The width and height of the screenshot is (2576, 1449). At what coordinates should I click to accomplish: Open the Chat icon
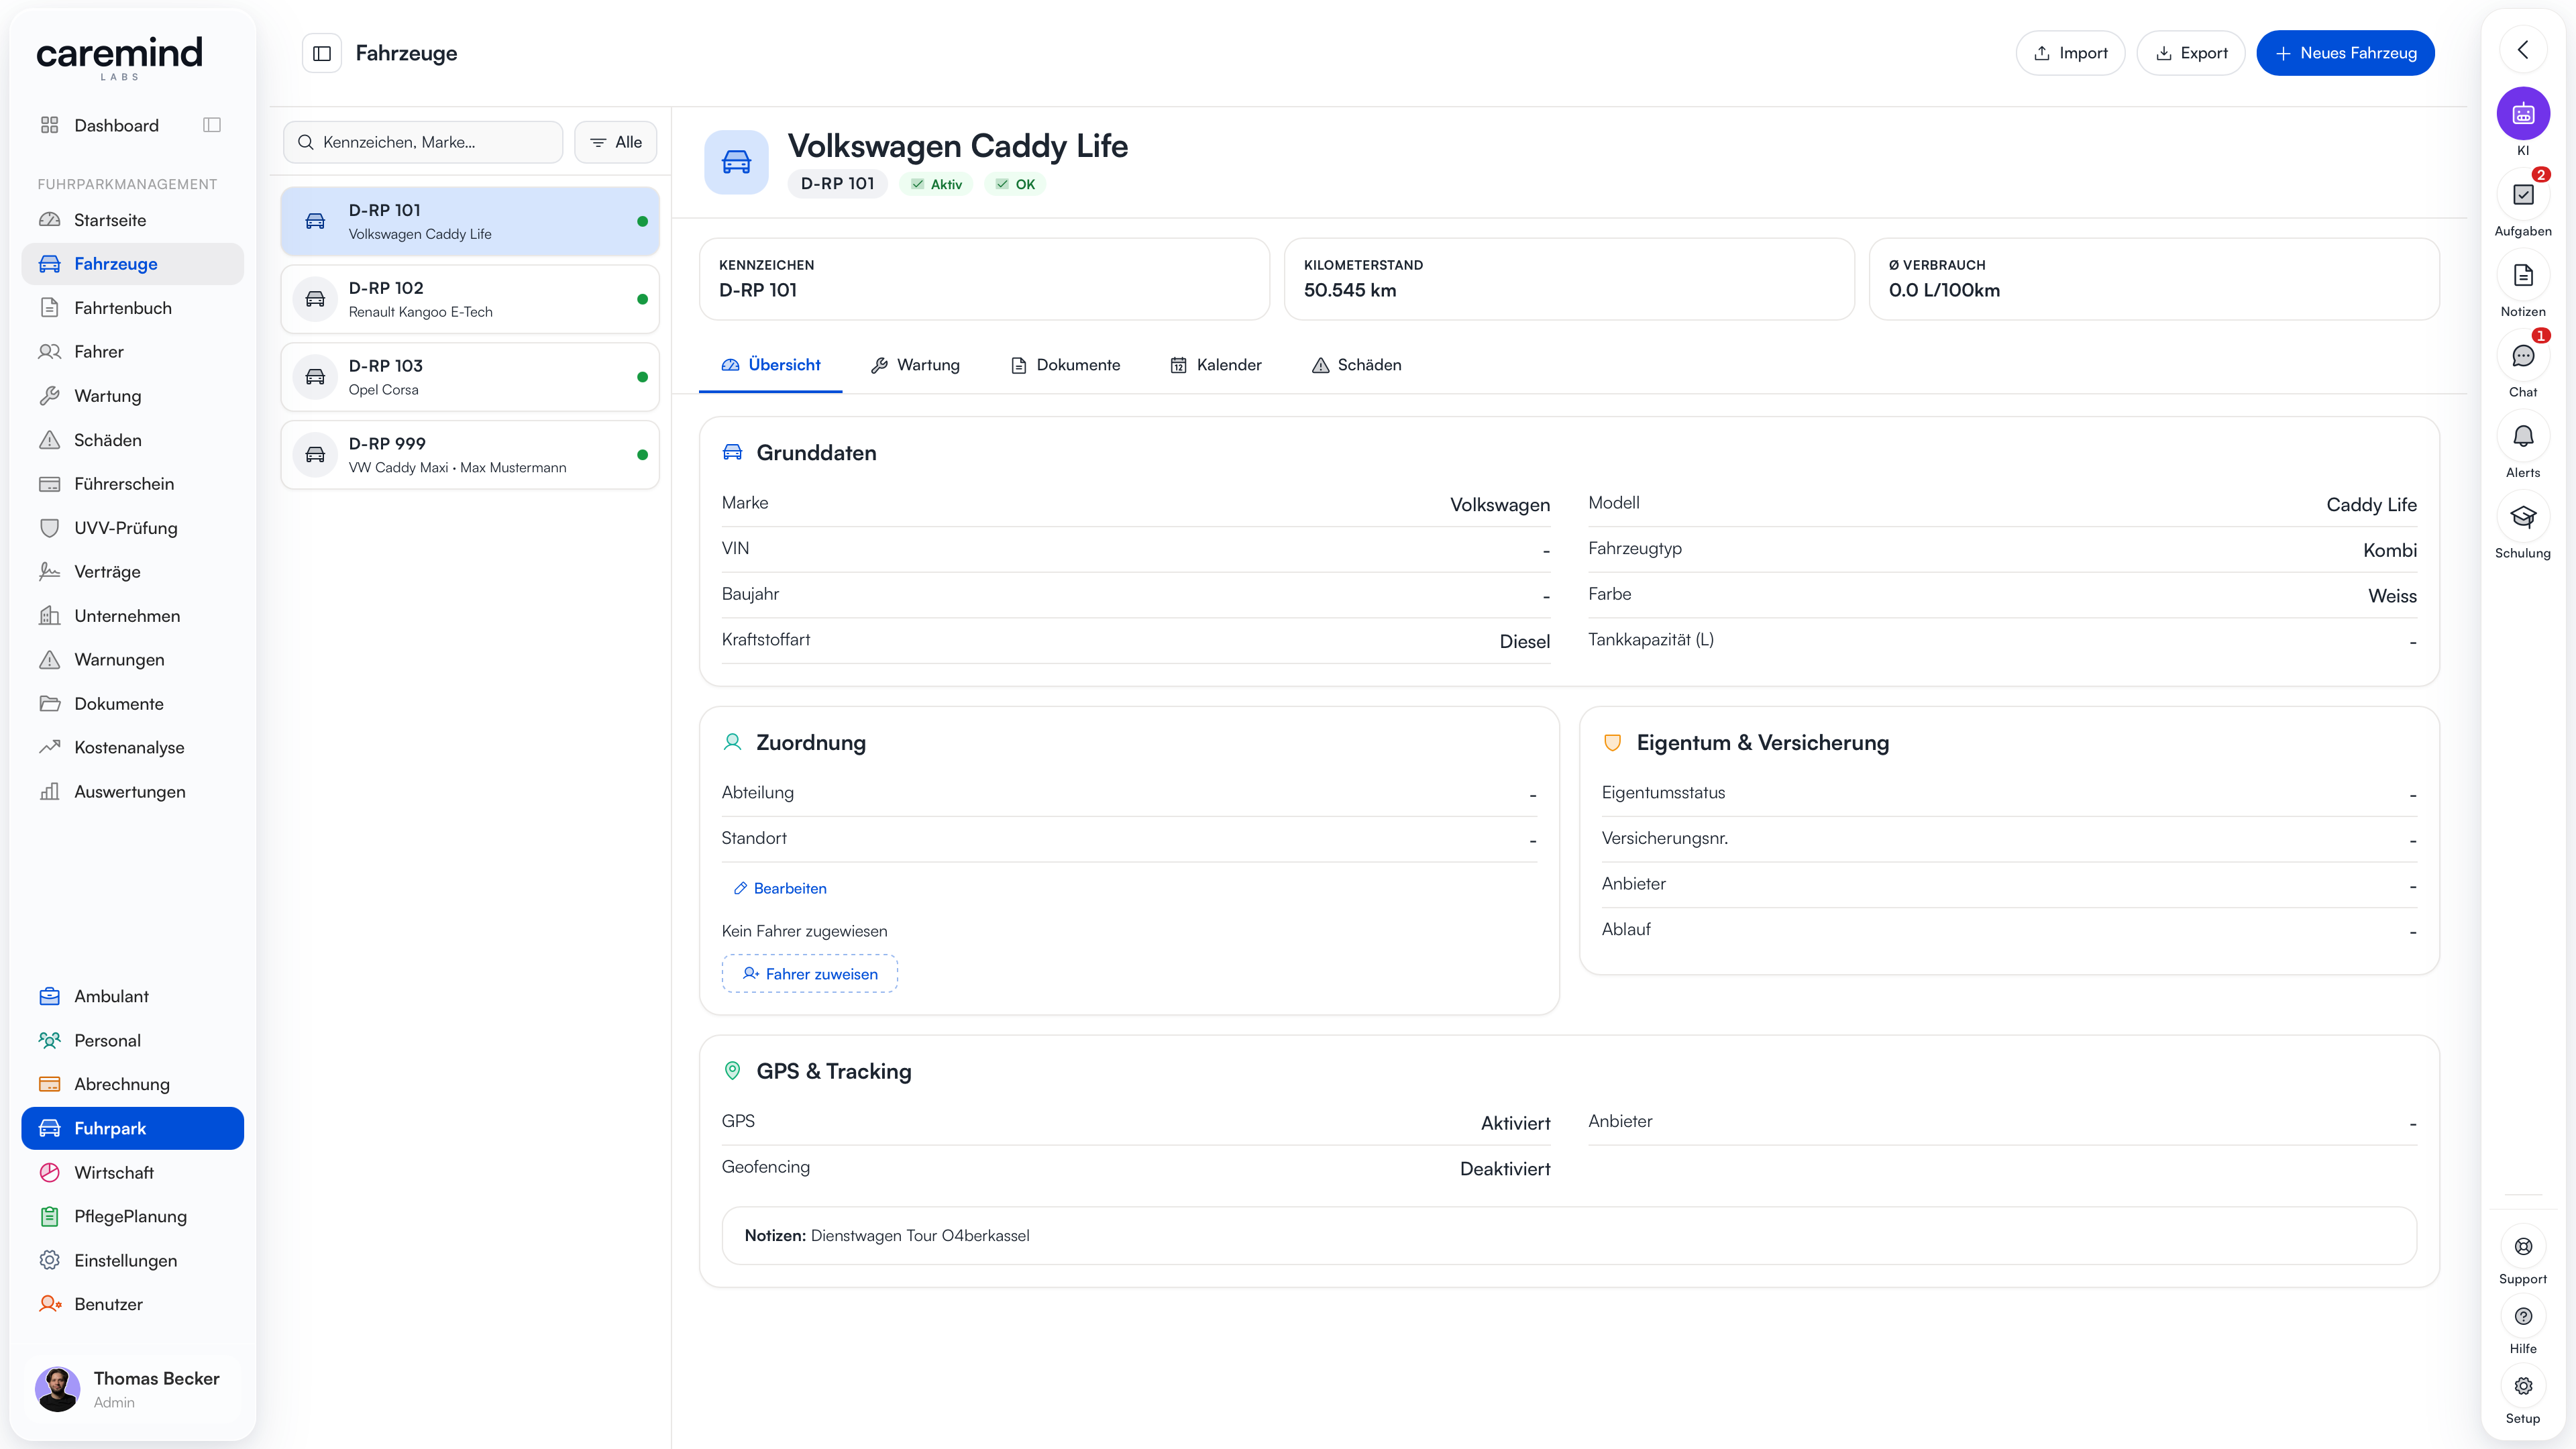[x=2522, y=356]
